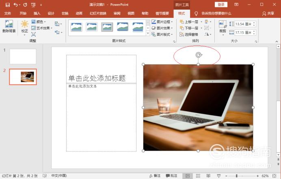Go to next row in picture styles gallery

click(x=148, y=28)
